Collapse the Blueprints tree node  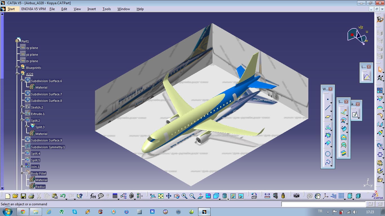(x=17, y=67)
